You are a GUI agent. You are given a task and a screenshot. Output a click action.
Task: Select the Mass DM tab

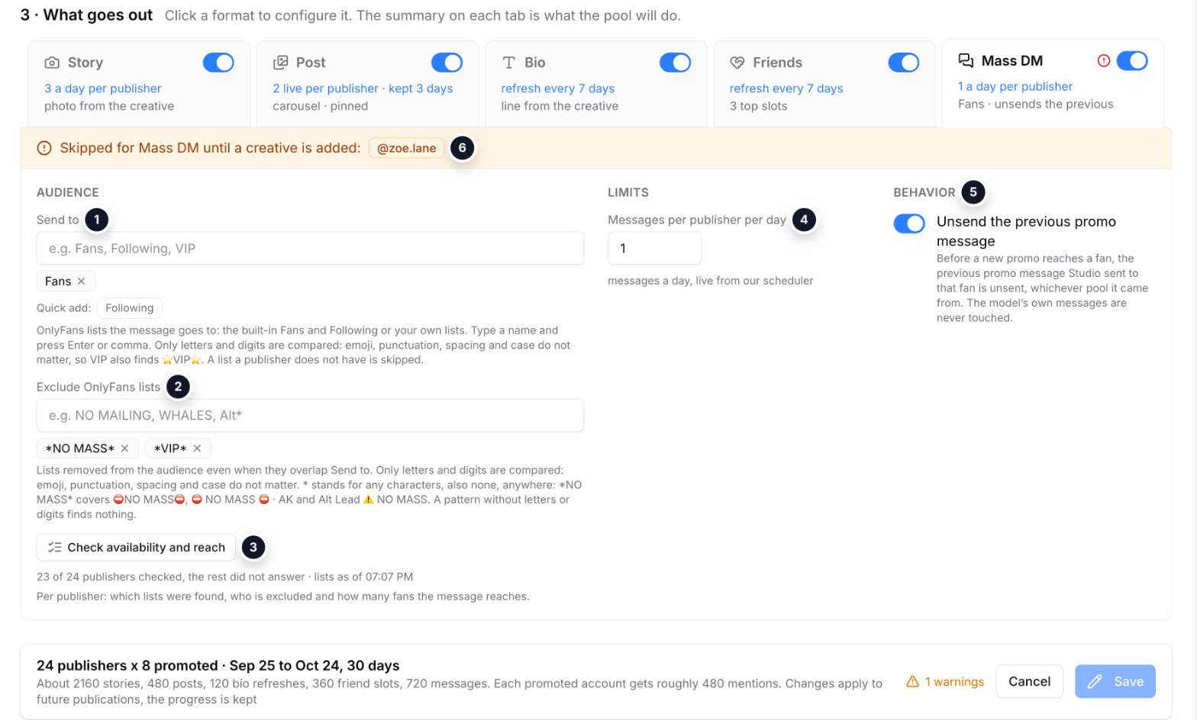point(1053,83)
